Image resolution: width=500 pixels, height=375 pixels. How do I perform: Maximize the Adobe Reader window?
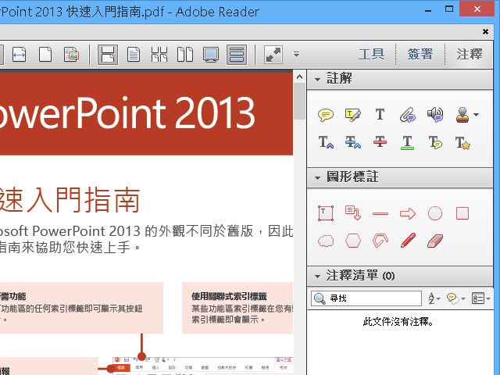[449, 9]
